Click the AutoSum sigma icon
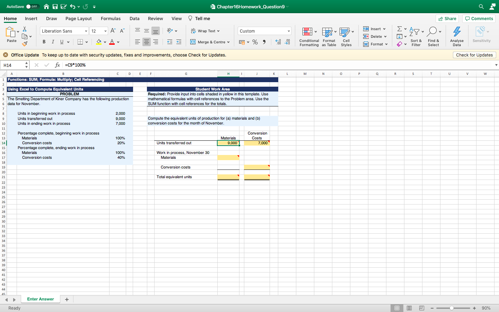499x312 pixels. (x=399, y=29)
